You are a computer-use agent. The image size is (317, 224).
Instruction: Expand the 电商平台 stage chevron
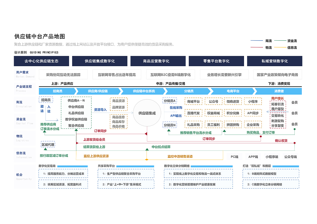click(233, 91)
